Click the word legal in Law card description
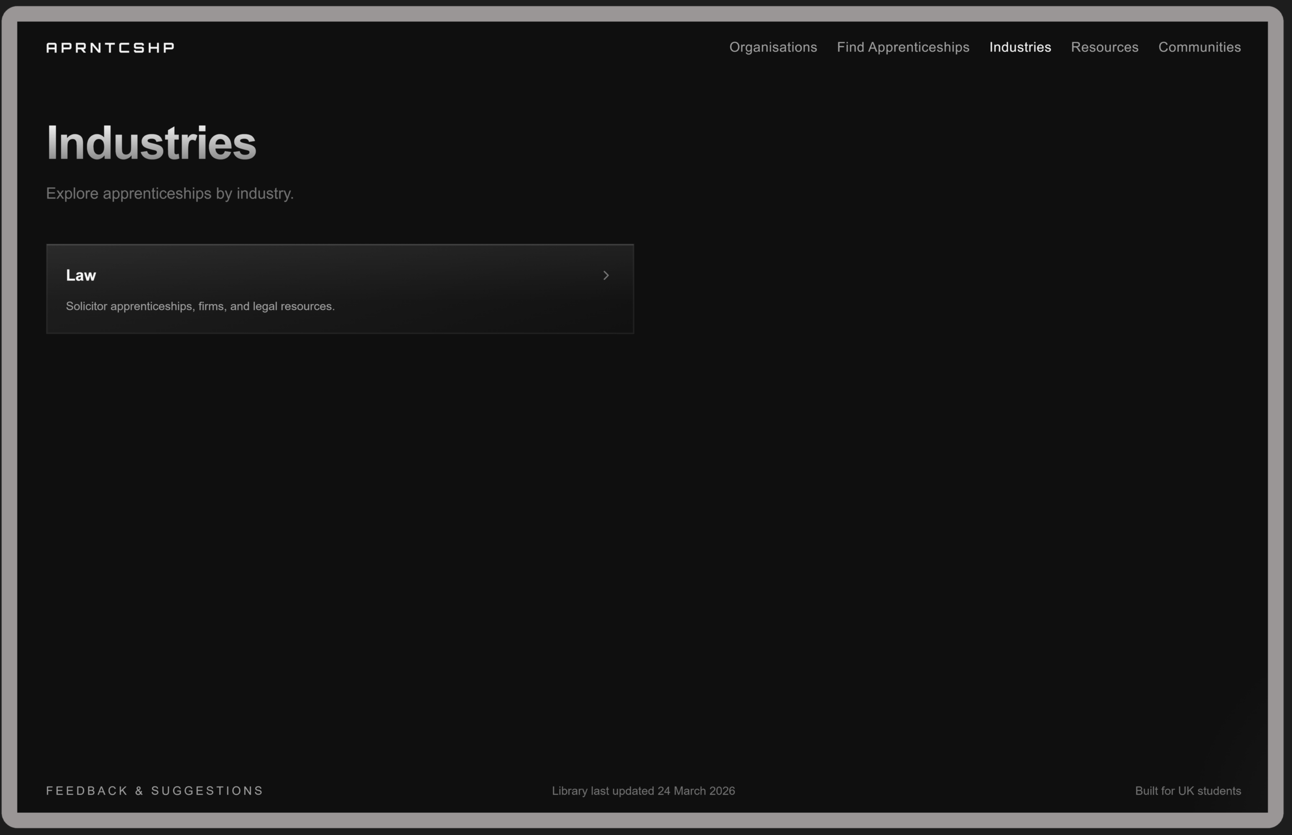The image size is (1292, 835). (x=265, y=306)
